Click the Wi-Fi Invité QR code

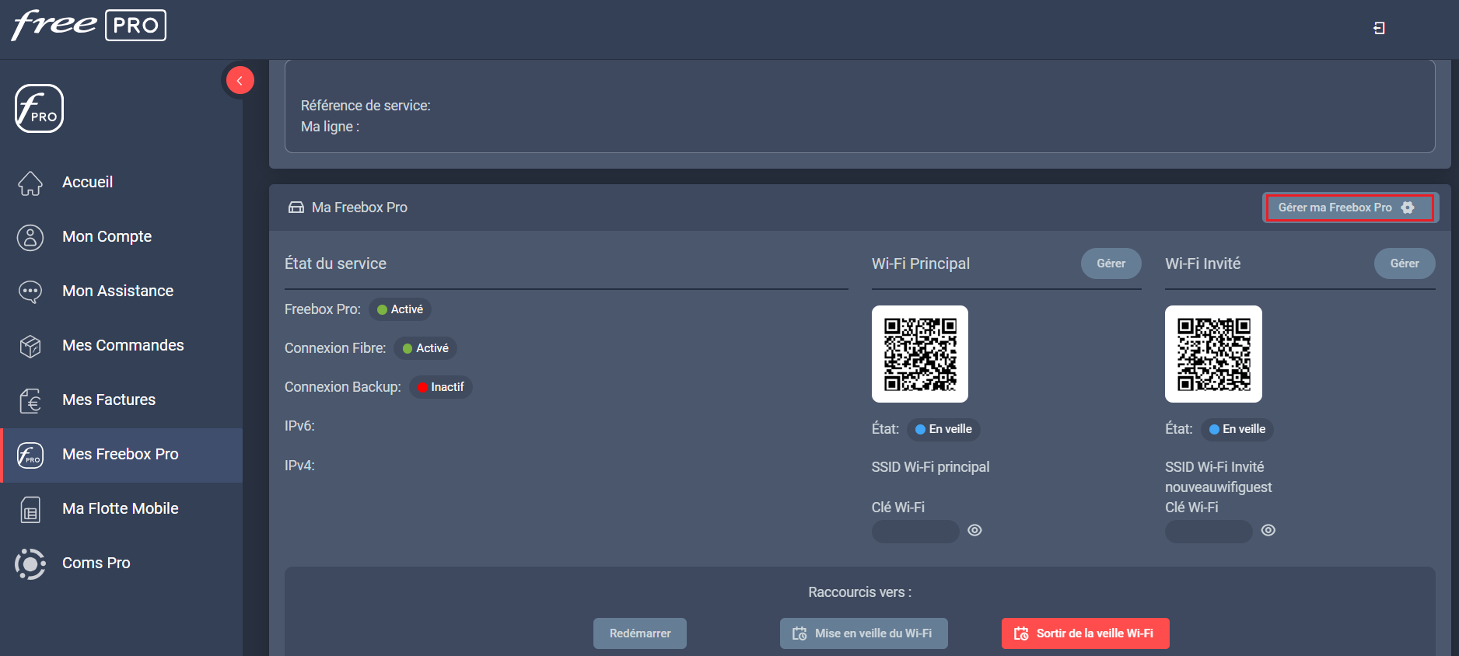tap(1213, 354)
